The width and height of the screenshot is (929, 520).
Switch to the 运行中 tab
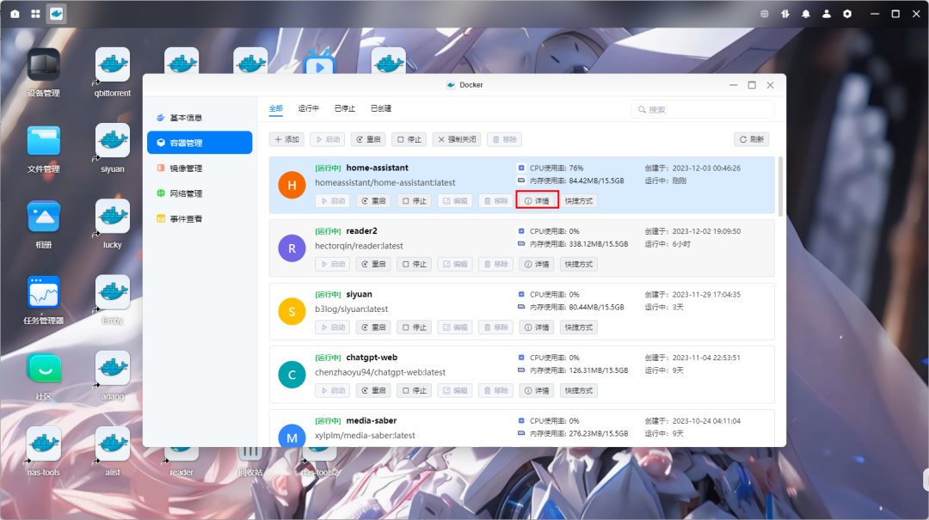[x=309, y=108]
